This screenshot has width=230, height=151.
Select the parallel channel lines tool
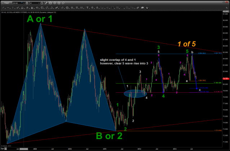62,8
